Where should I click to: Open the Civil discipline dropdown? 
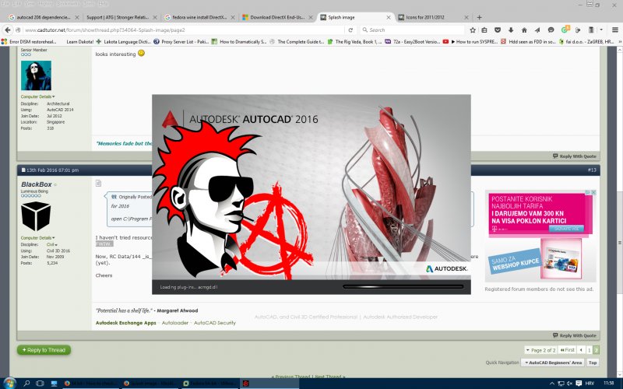(52, 244)
